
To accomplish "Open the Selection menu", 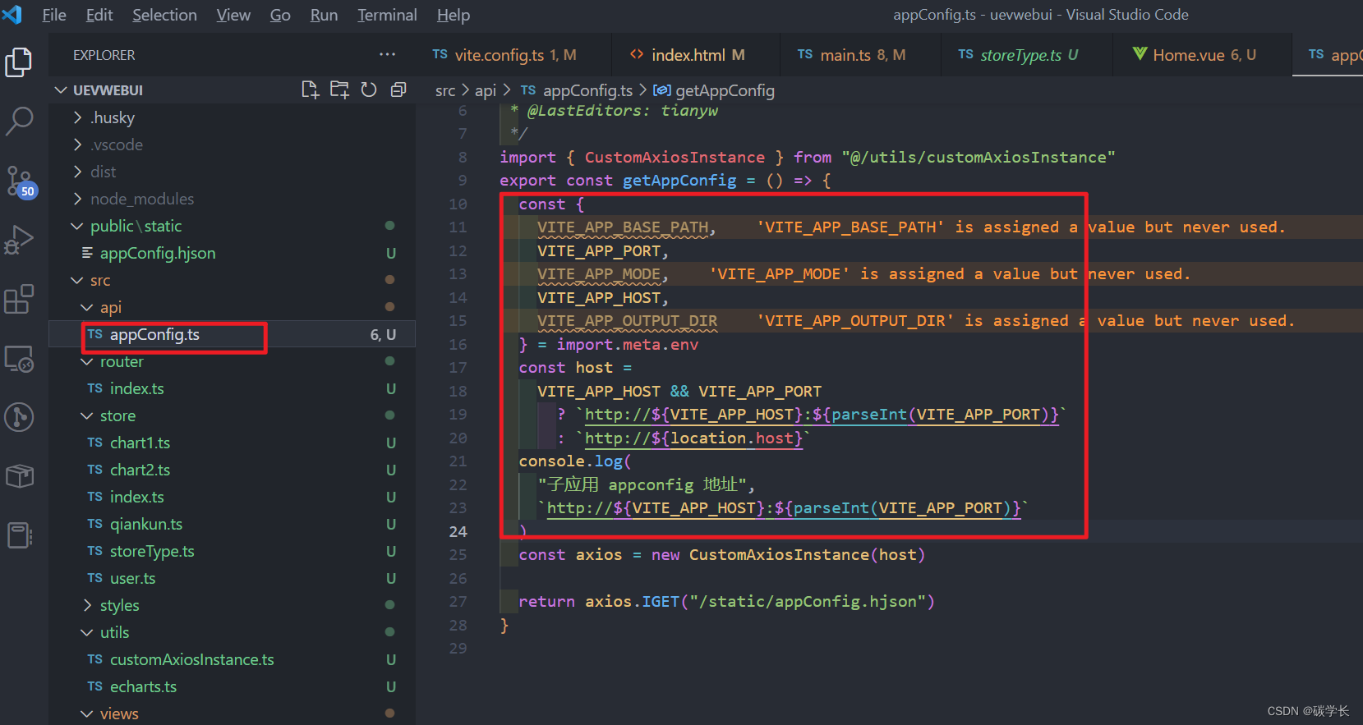I will (164, 15).
